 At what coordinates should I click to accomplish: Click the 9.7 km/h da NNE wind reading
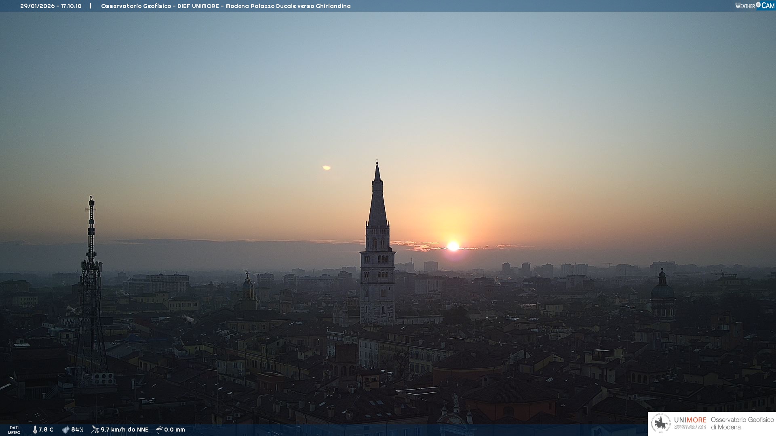124,430
